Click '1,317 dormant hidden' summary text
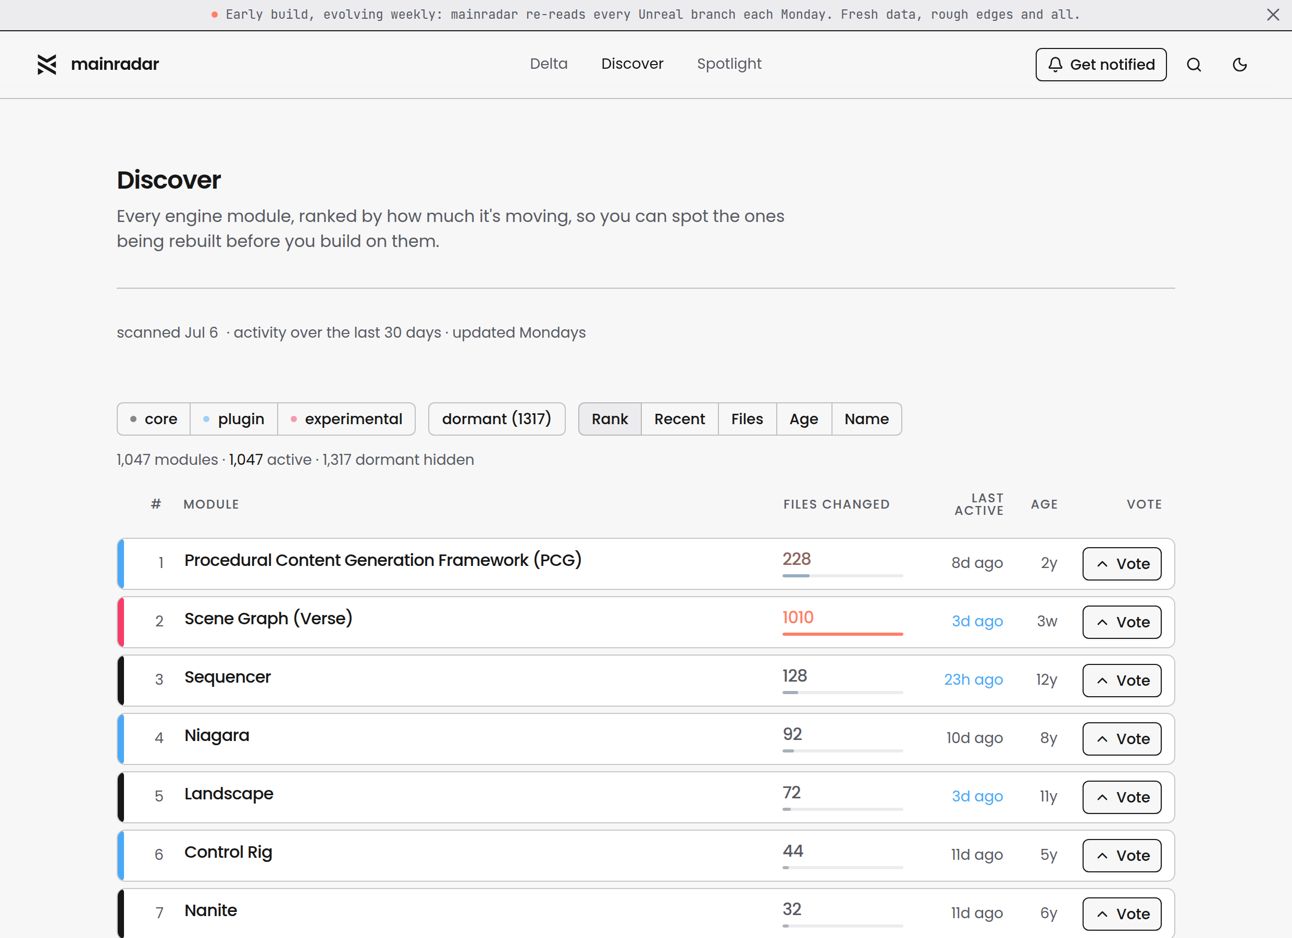The height and width of the screenshot is (938, 1292). (x=398, y=460)
